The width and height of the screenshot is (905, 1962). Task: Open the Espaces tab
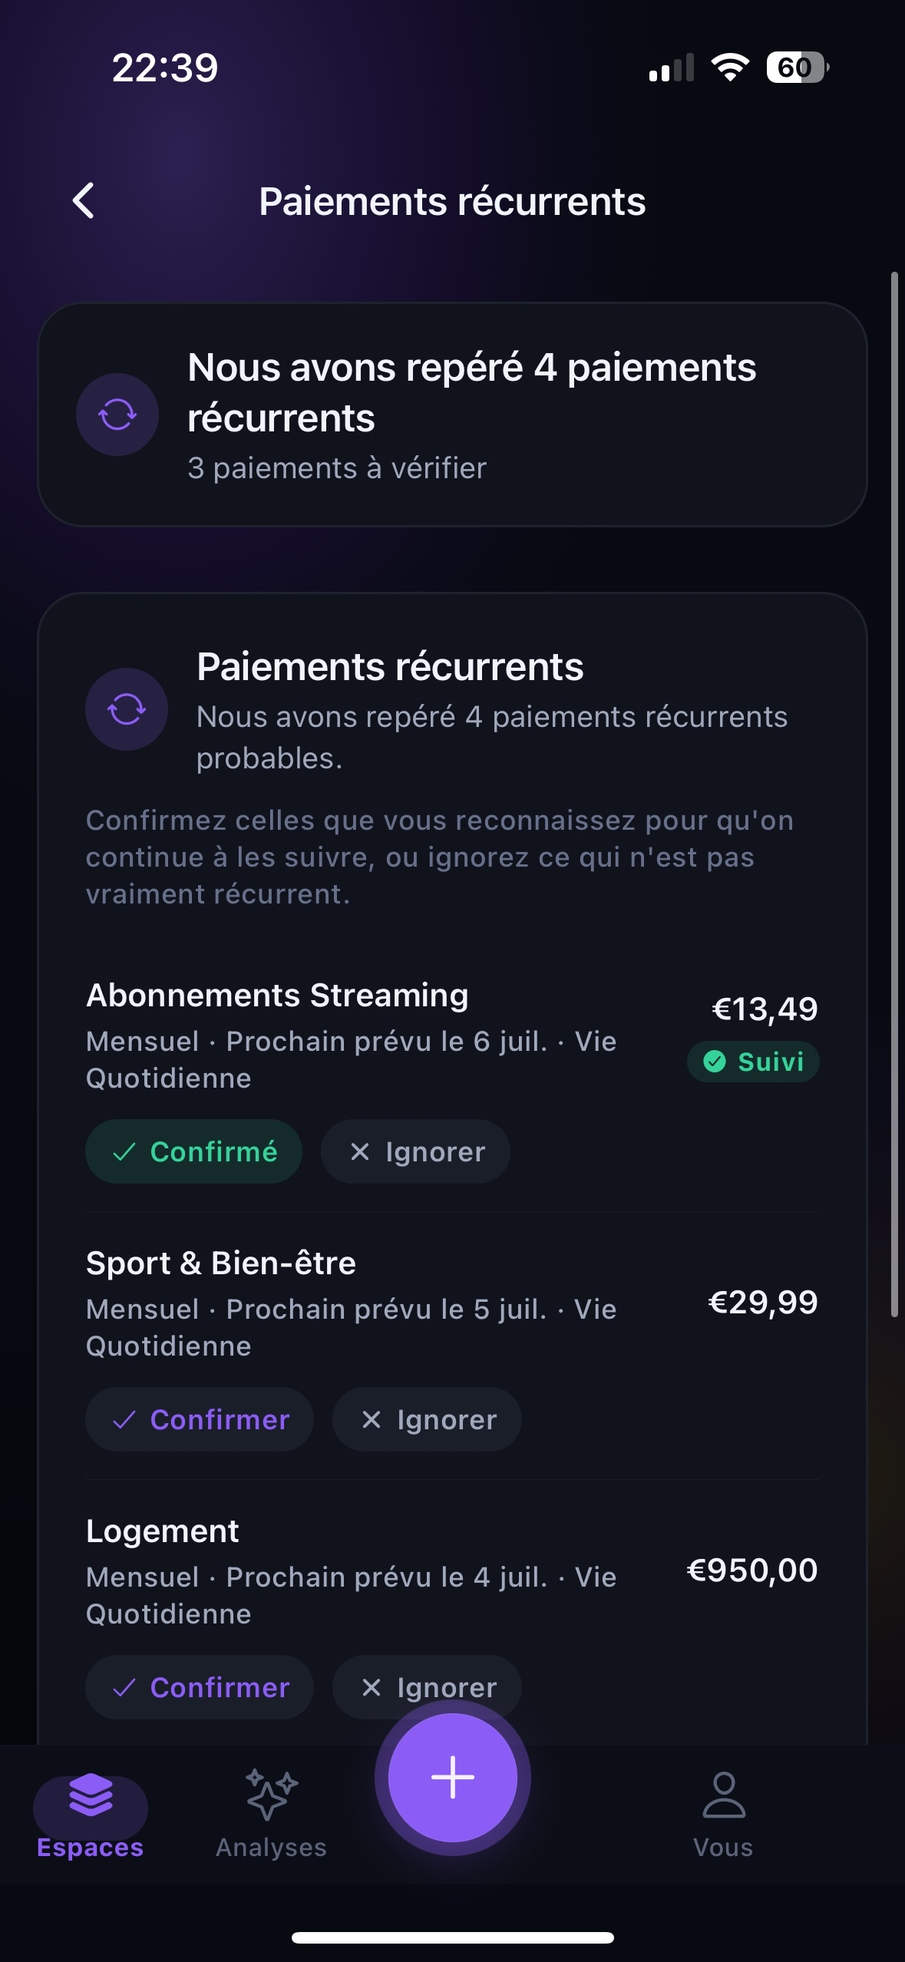coord(91,1815)
